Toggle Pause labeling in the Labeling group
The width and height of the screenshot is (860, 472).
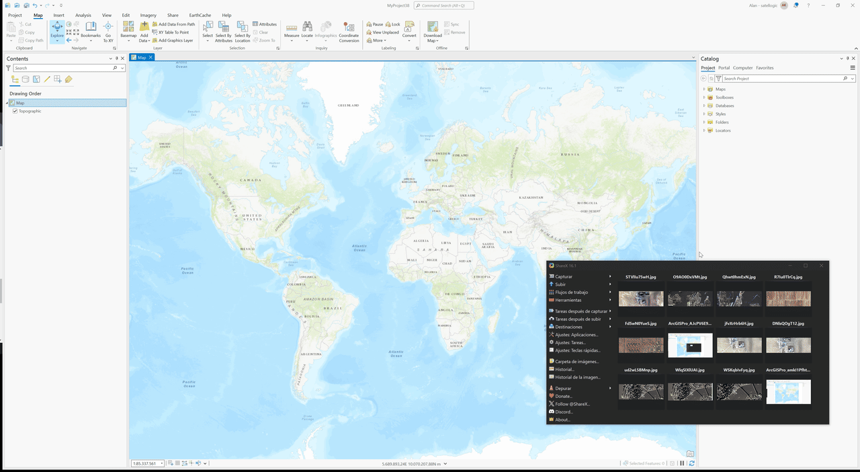pos(374,24)
